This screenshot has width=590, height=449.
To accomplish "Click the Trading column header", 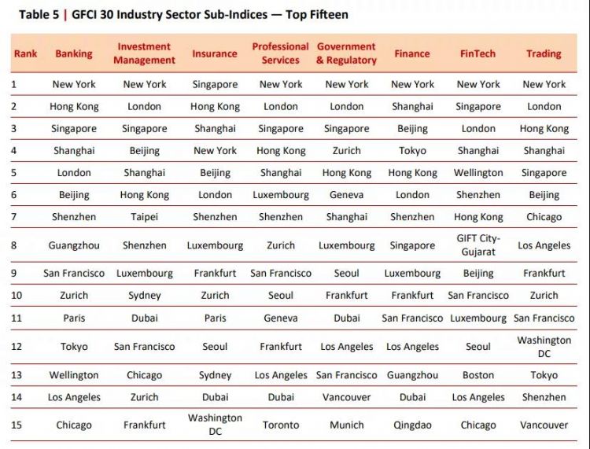I will (544, 54).
